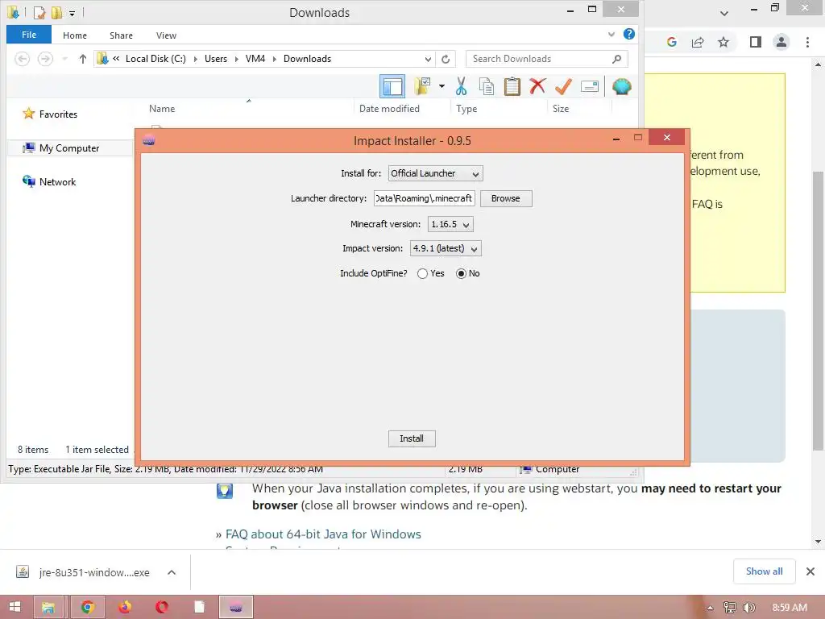Open Chrome's three-dot menu
The width and height of the screenshot is (825, 619).
(807, 42)
